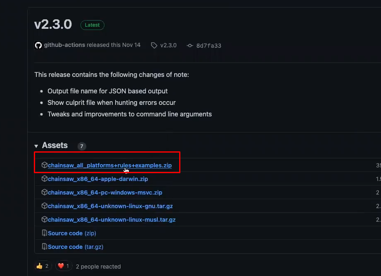
Task: Select 'Output file name for JSON based output'
Action: [107, 91]
